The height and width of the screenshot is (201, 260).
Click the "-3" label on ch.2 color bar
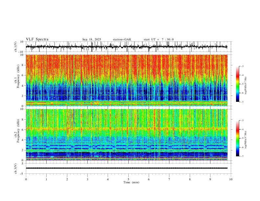click(242, 121)
